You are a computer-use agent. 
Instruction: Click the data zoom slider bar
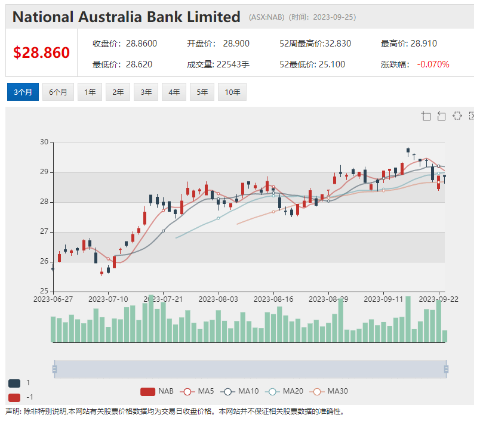tap(250, 369)
